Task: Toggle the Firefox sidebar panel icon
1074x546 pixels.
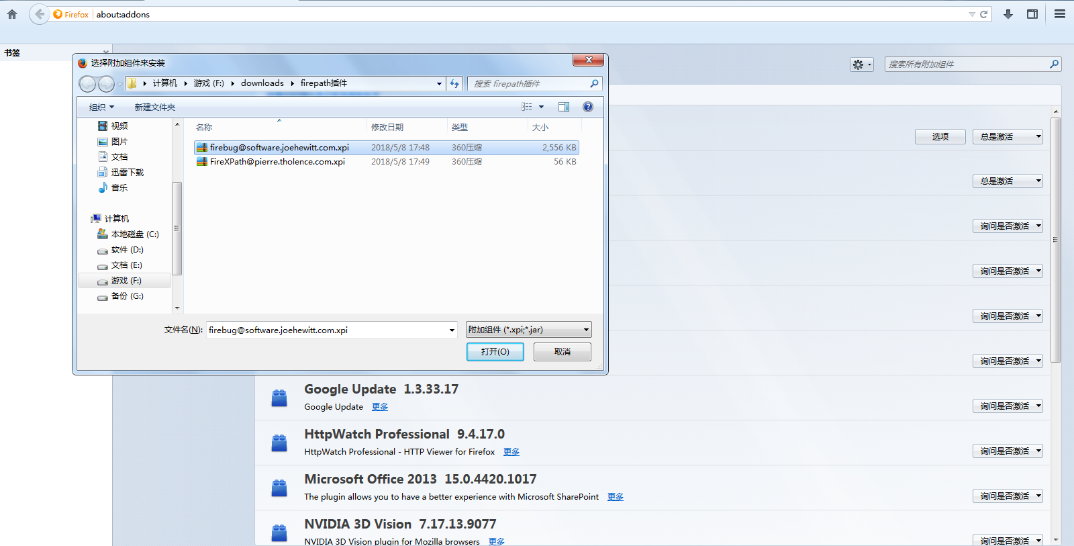Action: (x=1032, y=14)
